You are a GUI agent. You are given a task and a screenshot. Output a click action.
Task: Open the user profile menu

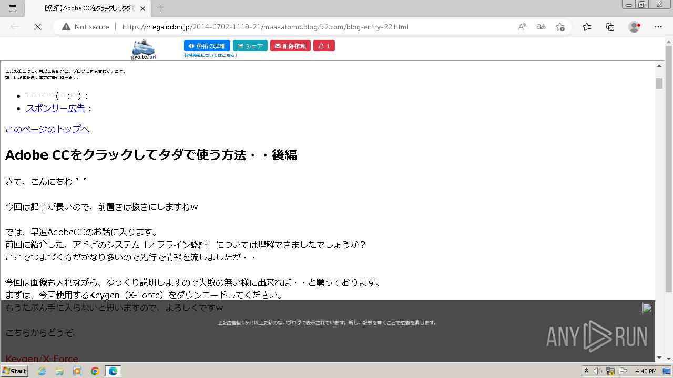coord(635,27)
